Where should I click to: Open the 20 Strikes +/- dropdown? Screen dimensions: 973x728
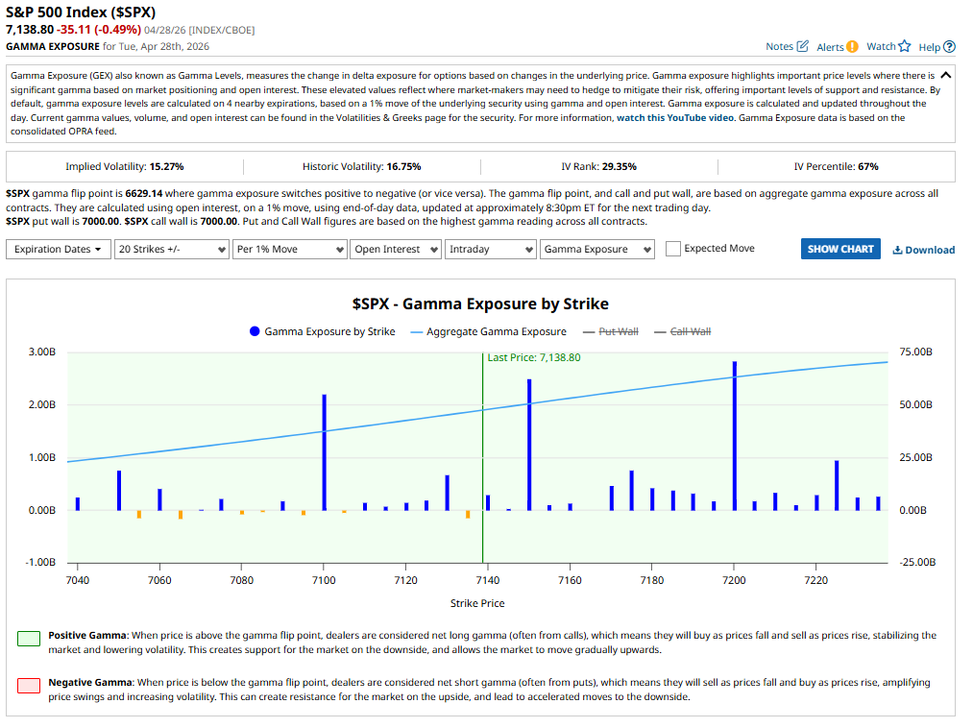pos(170,249)
